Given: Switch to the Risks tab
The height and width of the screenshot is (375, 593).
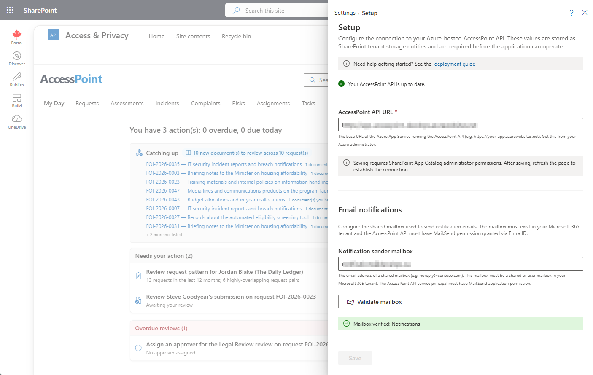Looking at the screenshot, I should pos(238,103).
